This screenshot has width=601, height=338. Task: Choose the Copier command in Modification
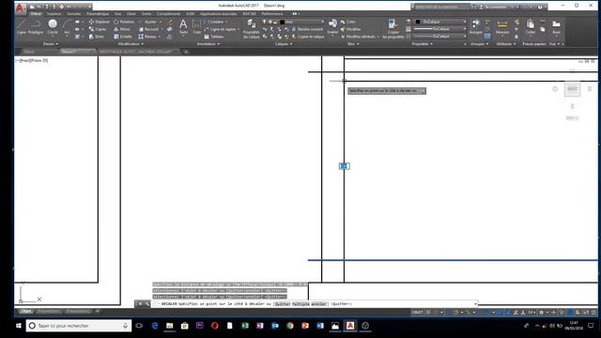[x=98, y=29]
